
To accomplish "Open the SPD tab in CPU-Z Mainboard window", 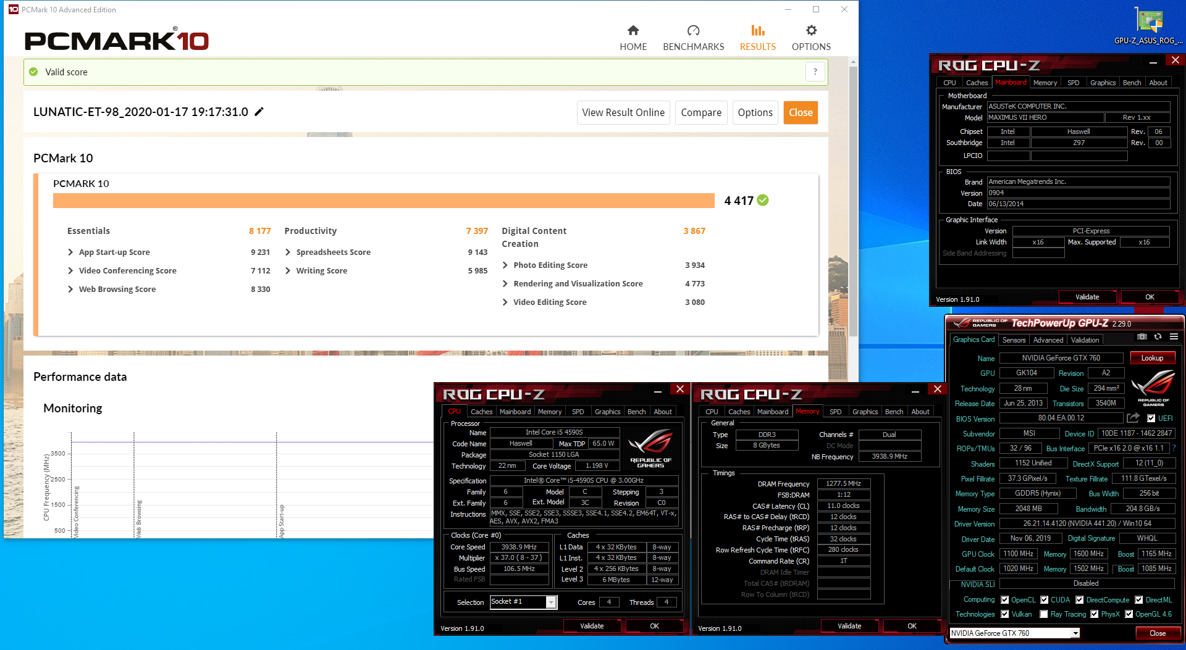I will [1074, 83].
